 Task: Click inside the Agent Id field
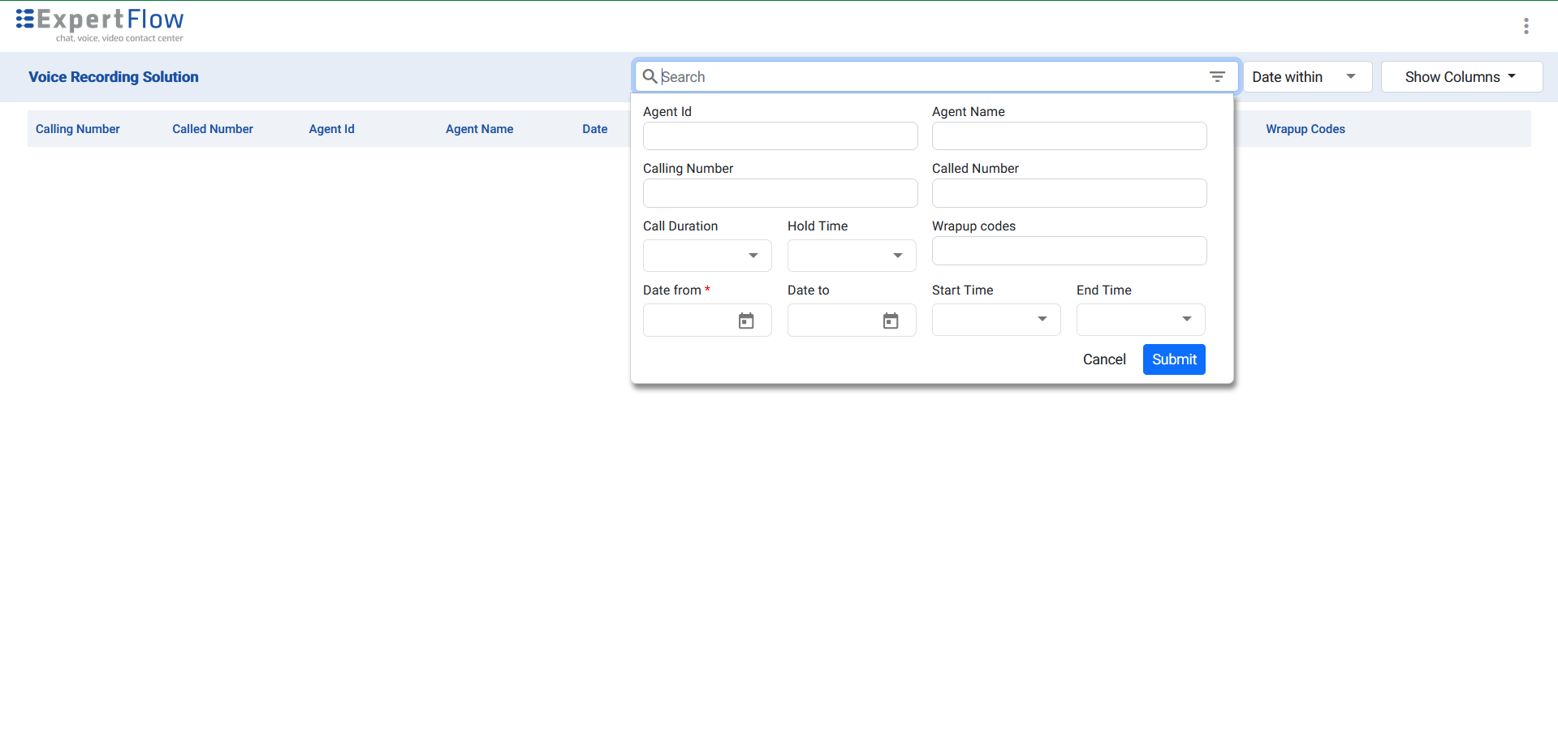(x=779, y=136)
